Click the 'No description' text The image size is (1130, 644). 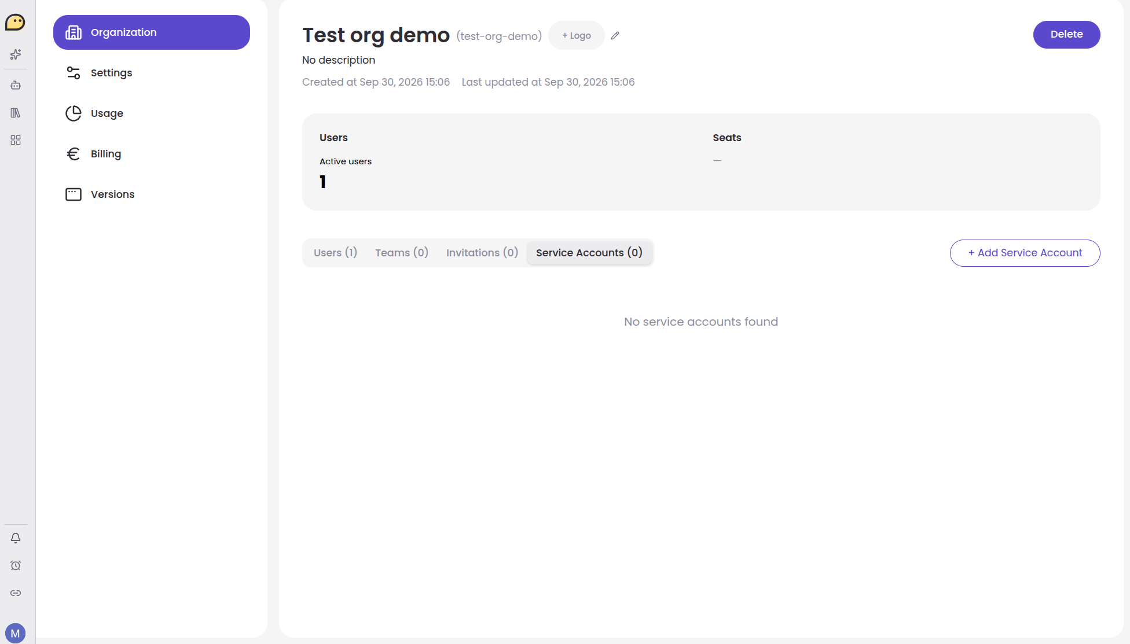click(339, 60)
